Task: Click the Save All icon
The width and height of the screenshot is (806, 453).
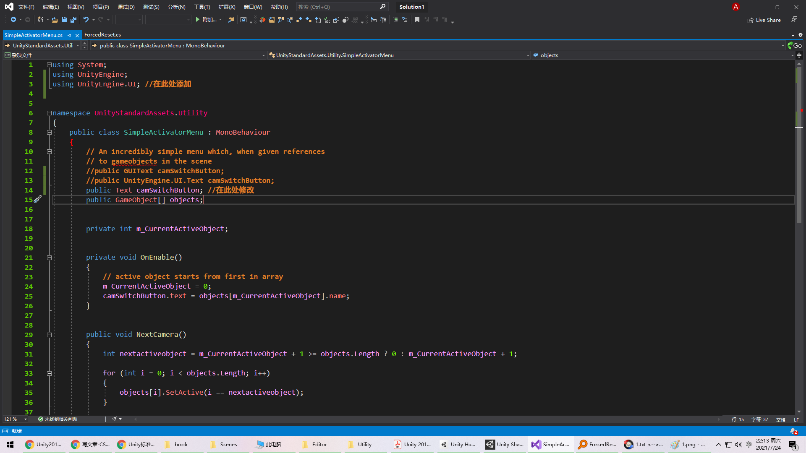Action: click(x=73, y=20)
